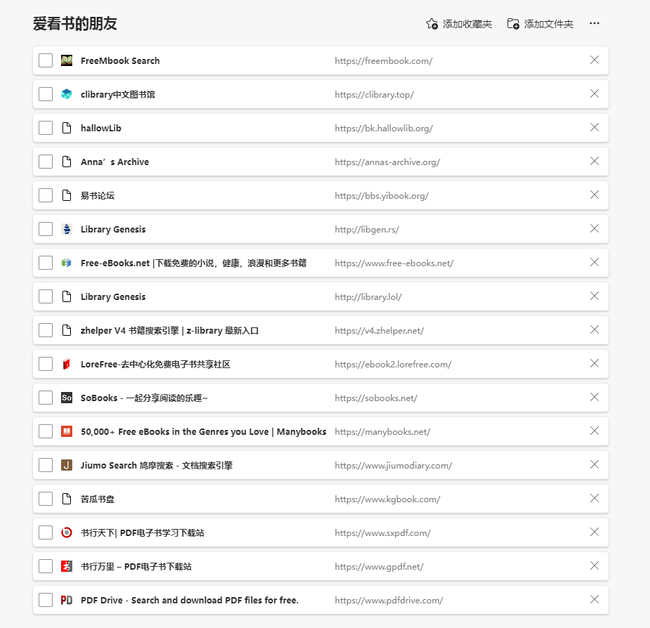The height and width of the screenshot is (628, 650).
Task: Tick the checkbox for FreeMbook Search
Action: click(x=46, y=60)
